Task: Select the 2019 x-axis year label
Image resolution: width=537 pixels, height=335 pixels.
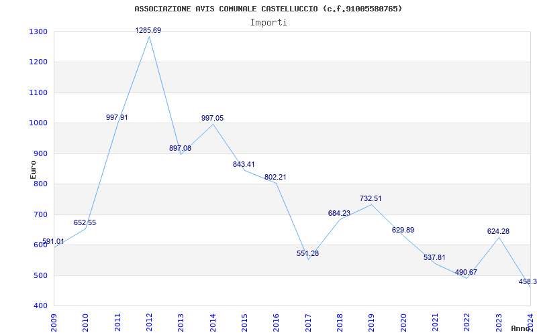Action: pyautogui.click(x=372, y=323)
